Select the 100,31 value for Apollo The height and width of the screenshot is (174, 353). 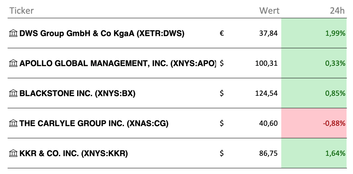[x=266, y=63]
